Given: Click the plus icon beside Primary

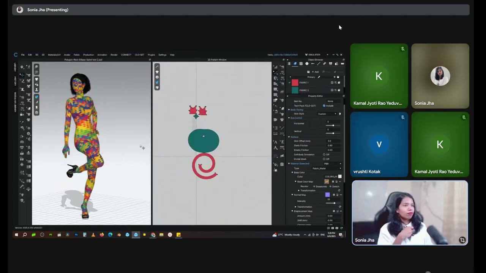Looking at the screenshot, I should click(335, 77).
